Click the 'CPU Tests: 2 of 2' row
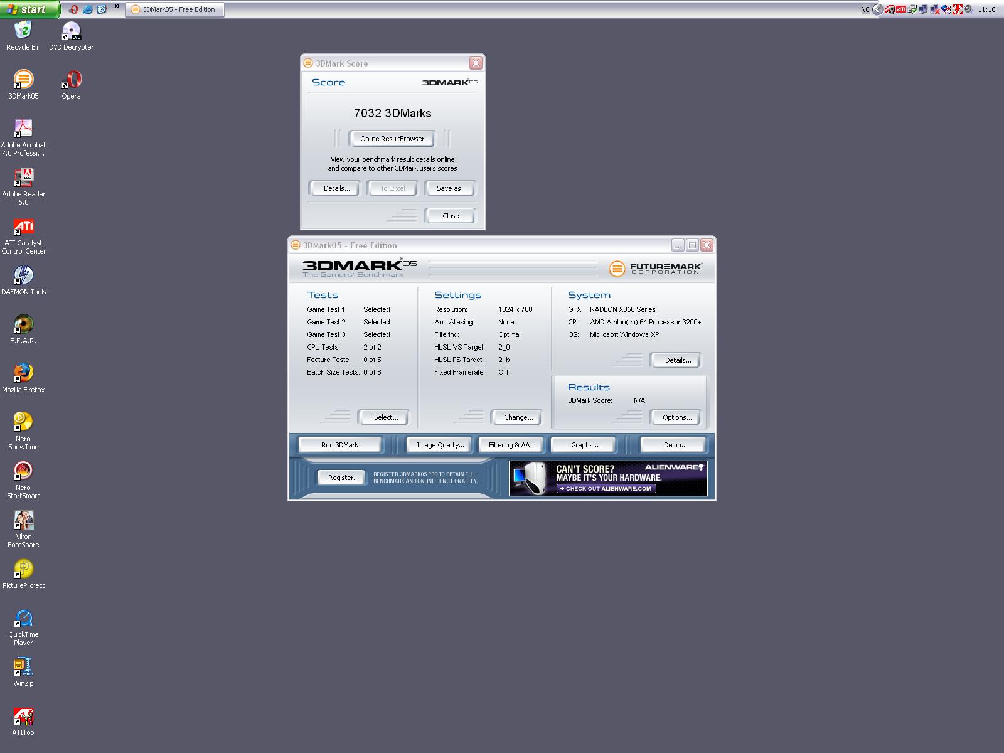 coord(344,347)
